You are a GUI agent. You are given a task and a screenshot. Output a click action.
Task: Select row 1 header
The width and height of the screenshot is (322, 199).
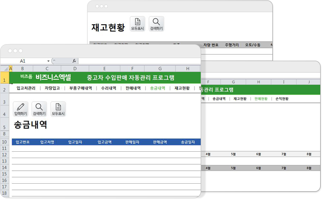click(5, 78)
